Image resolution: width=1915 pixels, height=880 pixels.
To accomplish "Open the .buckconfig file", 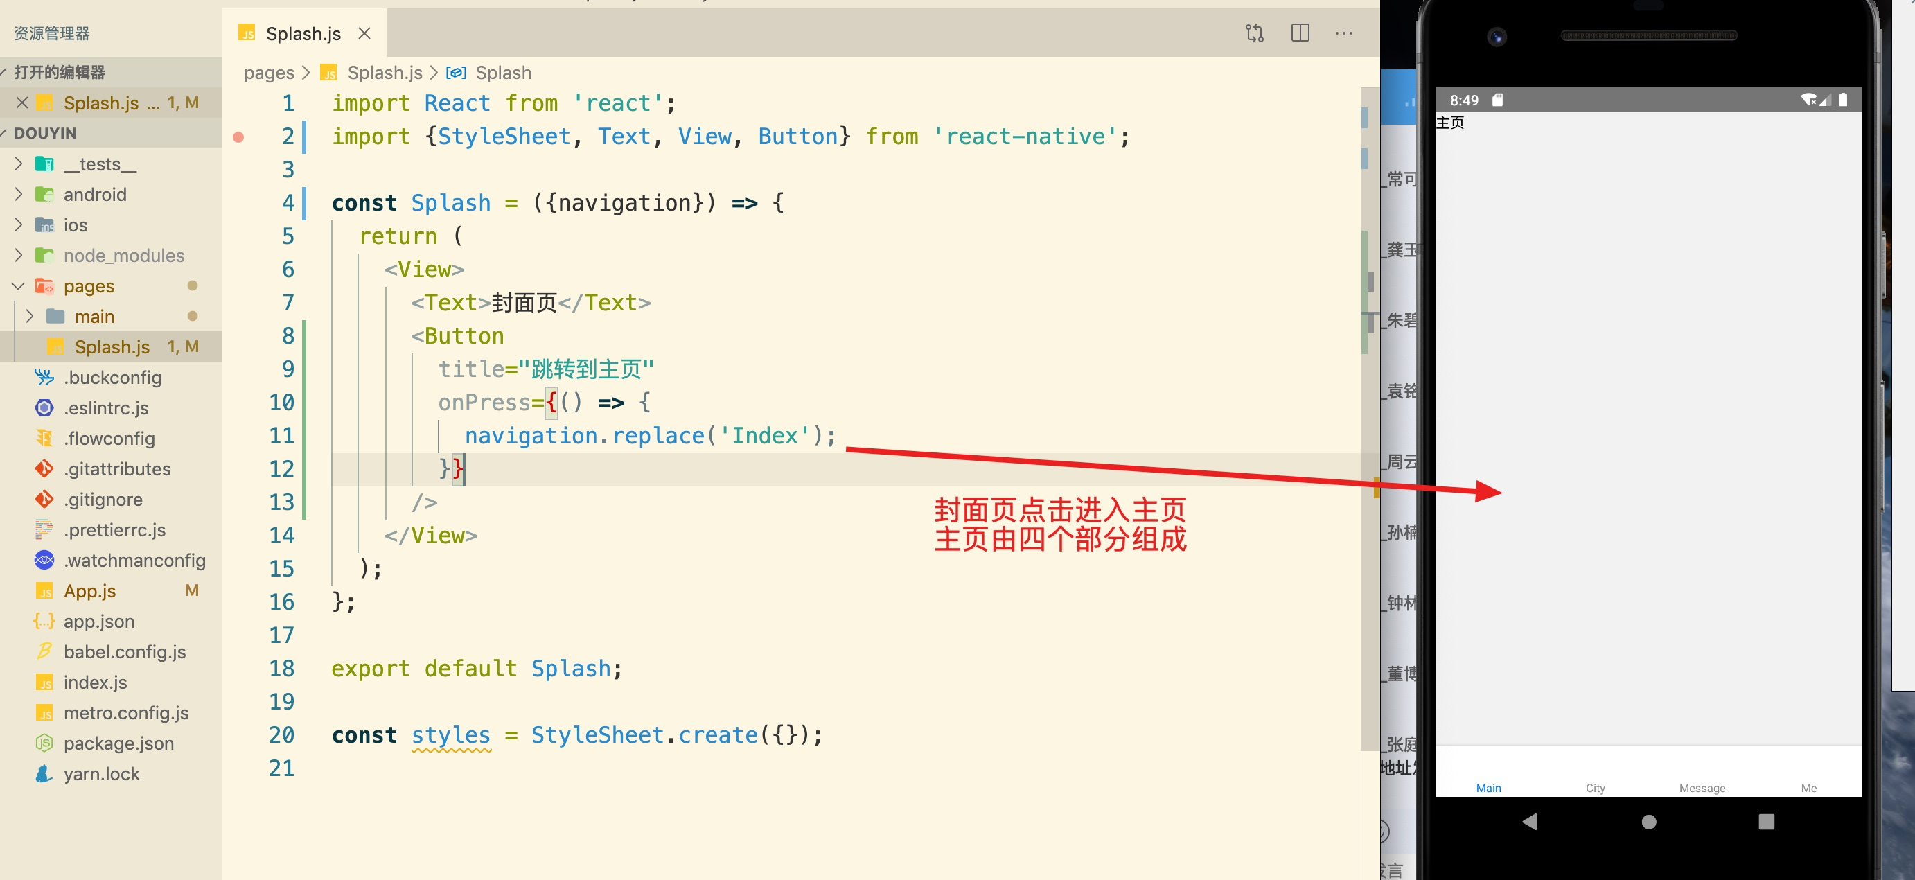I will click(112, 378).
